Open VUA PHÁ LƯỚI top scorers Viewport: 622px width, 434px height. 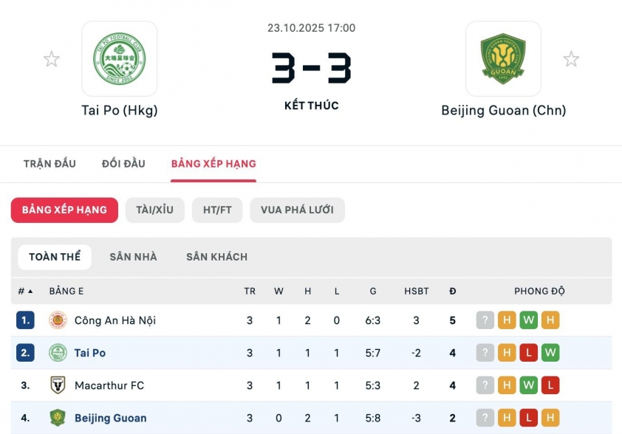tap(297, 210)
